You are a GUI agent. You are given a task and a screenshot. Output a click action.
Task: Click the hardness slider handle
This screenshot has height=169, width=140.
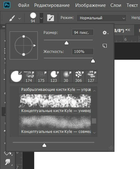(x=93, y=61)
